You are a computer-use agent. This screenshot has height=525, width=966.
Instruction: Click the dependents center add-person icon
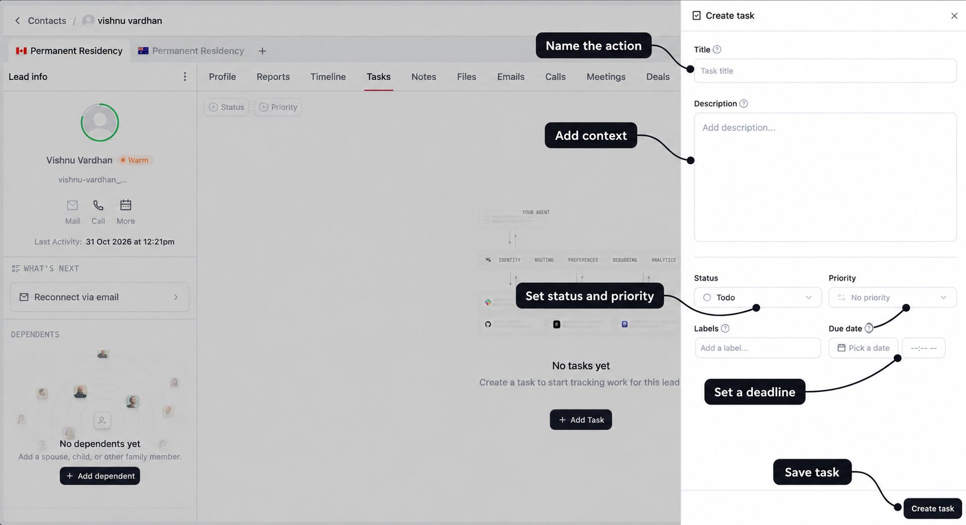pos(102,420)
